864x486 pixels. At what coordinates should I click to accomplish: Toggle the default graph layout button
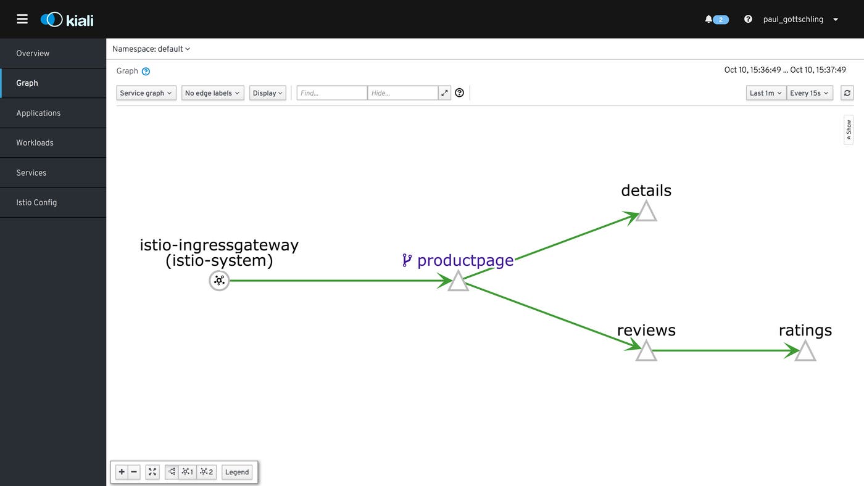[x=172, y=472]
